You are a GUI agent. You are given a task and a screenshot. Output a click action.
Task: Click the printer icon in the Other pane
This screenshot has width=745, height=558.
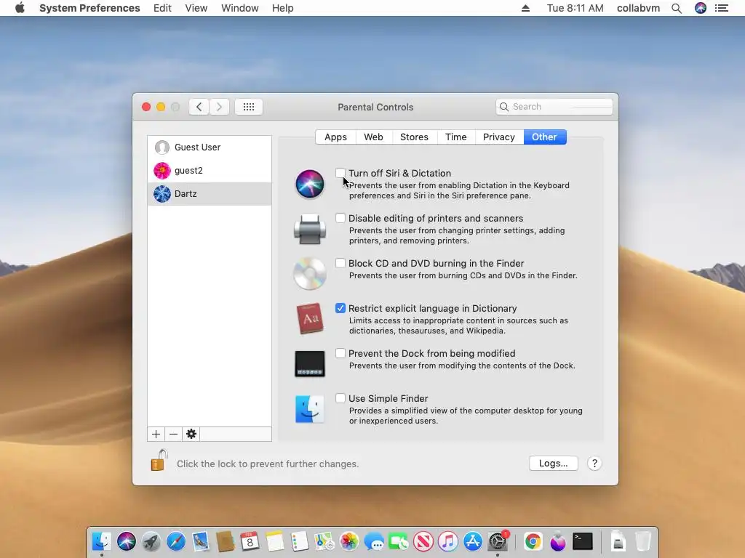[x=310, y=229]
